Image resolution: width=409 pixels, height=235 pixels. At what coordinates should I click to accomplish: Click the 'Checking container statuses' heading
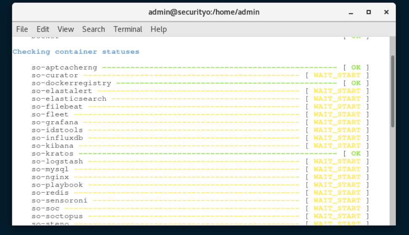(76, 52)
